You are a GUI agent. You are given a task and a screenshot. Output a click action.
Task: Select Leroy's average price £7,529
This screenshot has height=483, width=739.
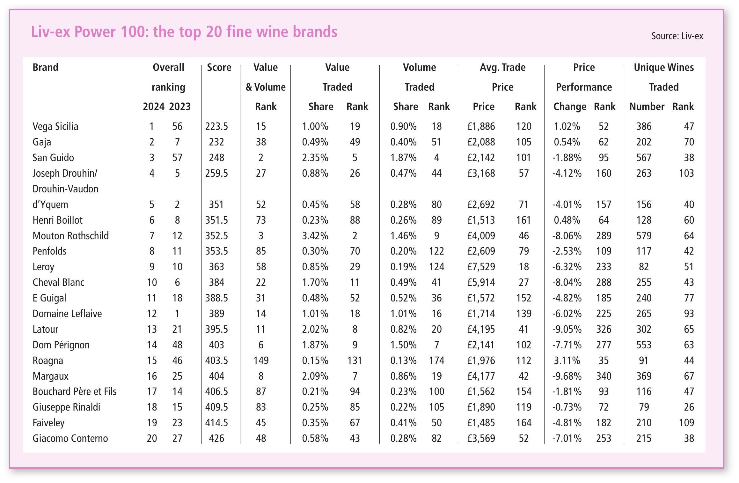(x=481, y=267)
